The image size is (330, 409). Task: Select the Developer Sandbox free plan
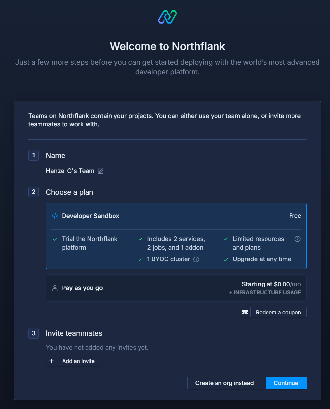pyautogui.click(x=176, y=236)
